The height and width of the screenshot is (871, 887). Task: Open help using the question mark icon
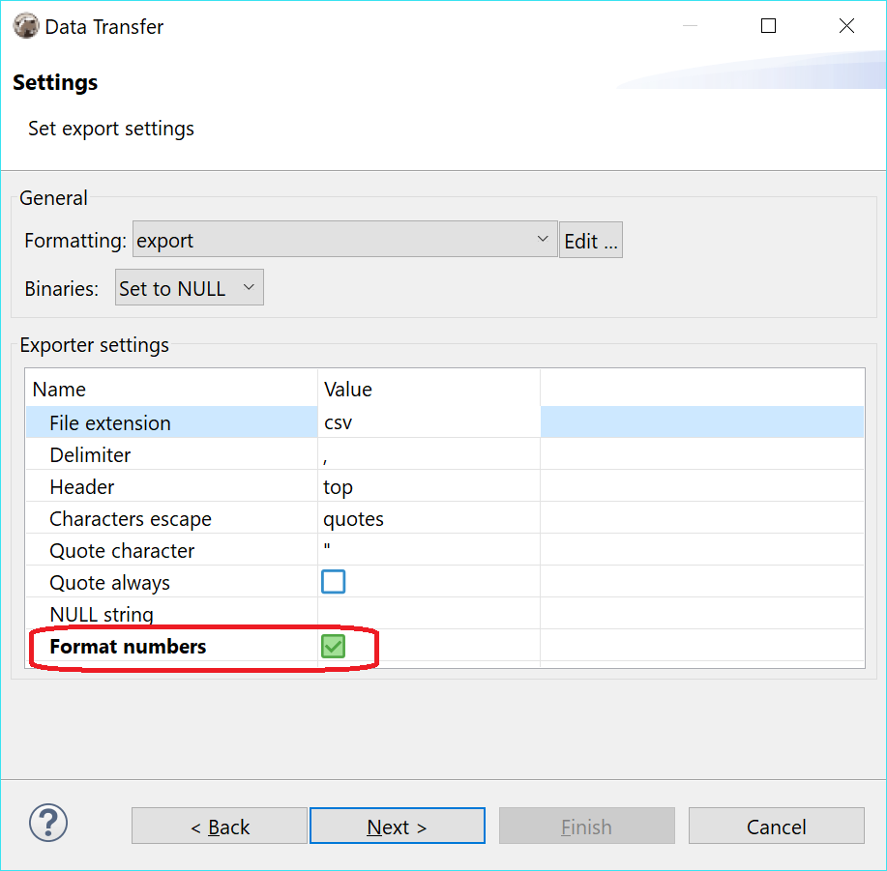click(47, 825)
